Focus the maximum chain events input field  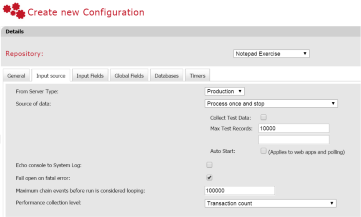(x=240, y=190)
